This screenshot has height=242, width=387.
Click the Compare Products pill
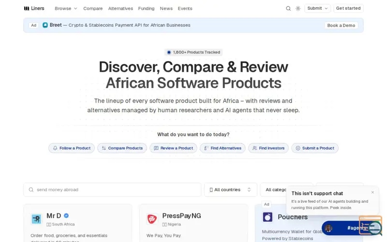122,148
